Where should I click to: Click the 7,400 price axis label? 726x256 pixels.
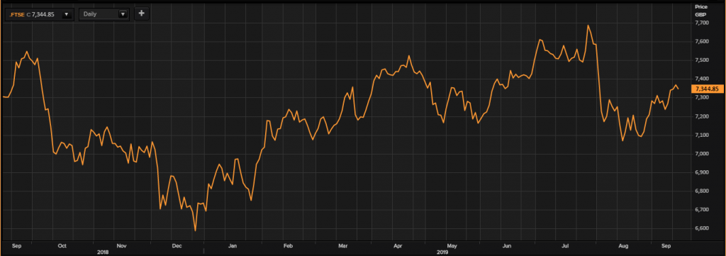pyautogui.click(x=703, y=79)
